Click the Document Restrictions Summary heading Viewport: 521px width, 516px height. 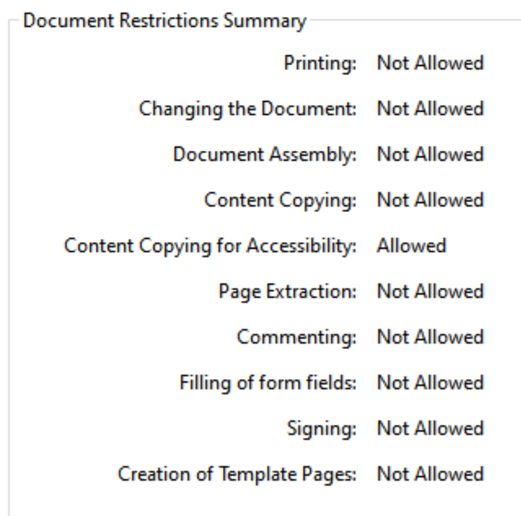click(165, 21)
